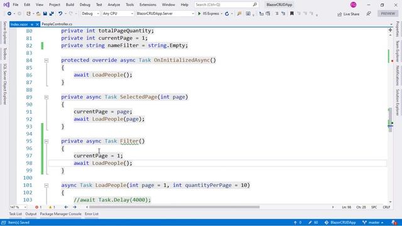
Task: Open the Team Explorer side tab
Action: coord(398,51)
